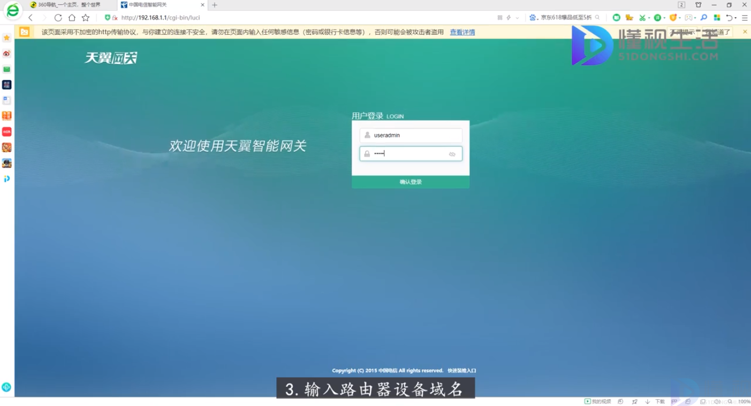The width and height of the screenshot is (751, 406).
Task: Click the dark blue app icon in sidebar
Action: [x=6, y=84]
